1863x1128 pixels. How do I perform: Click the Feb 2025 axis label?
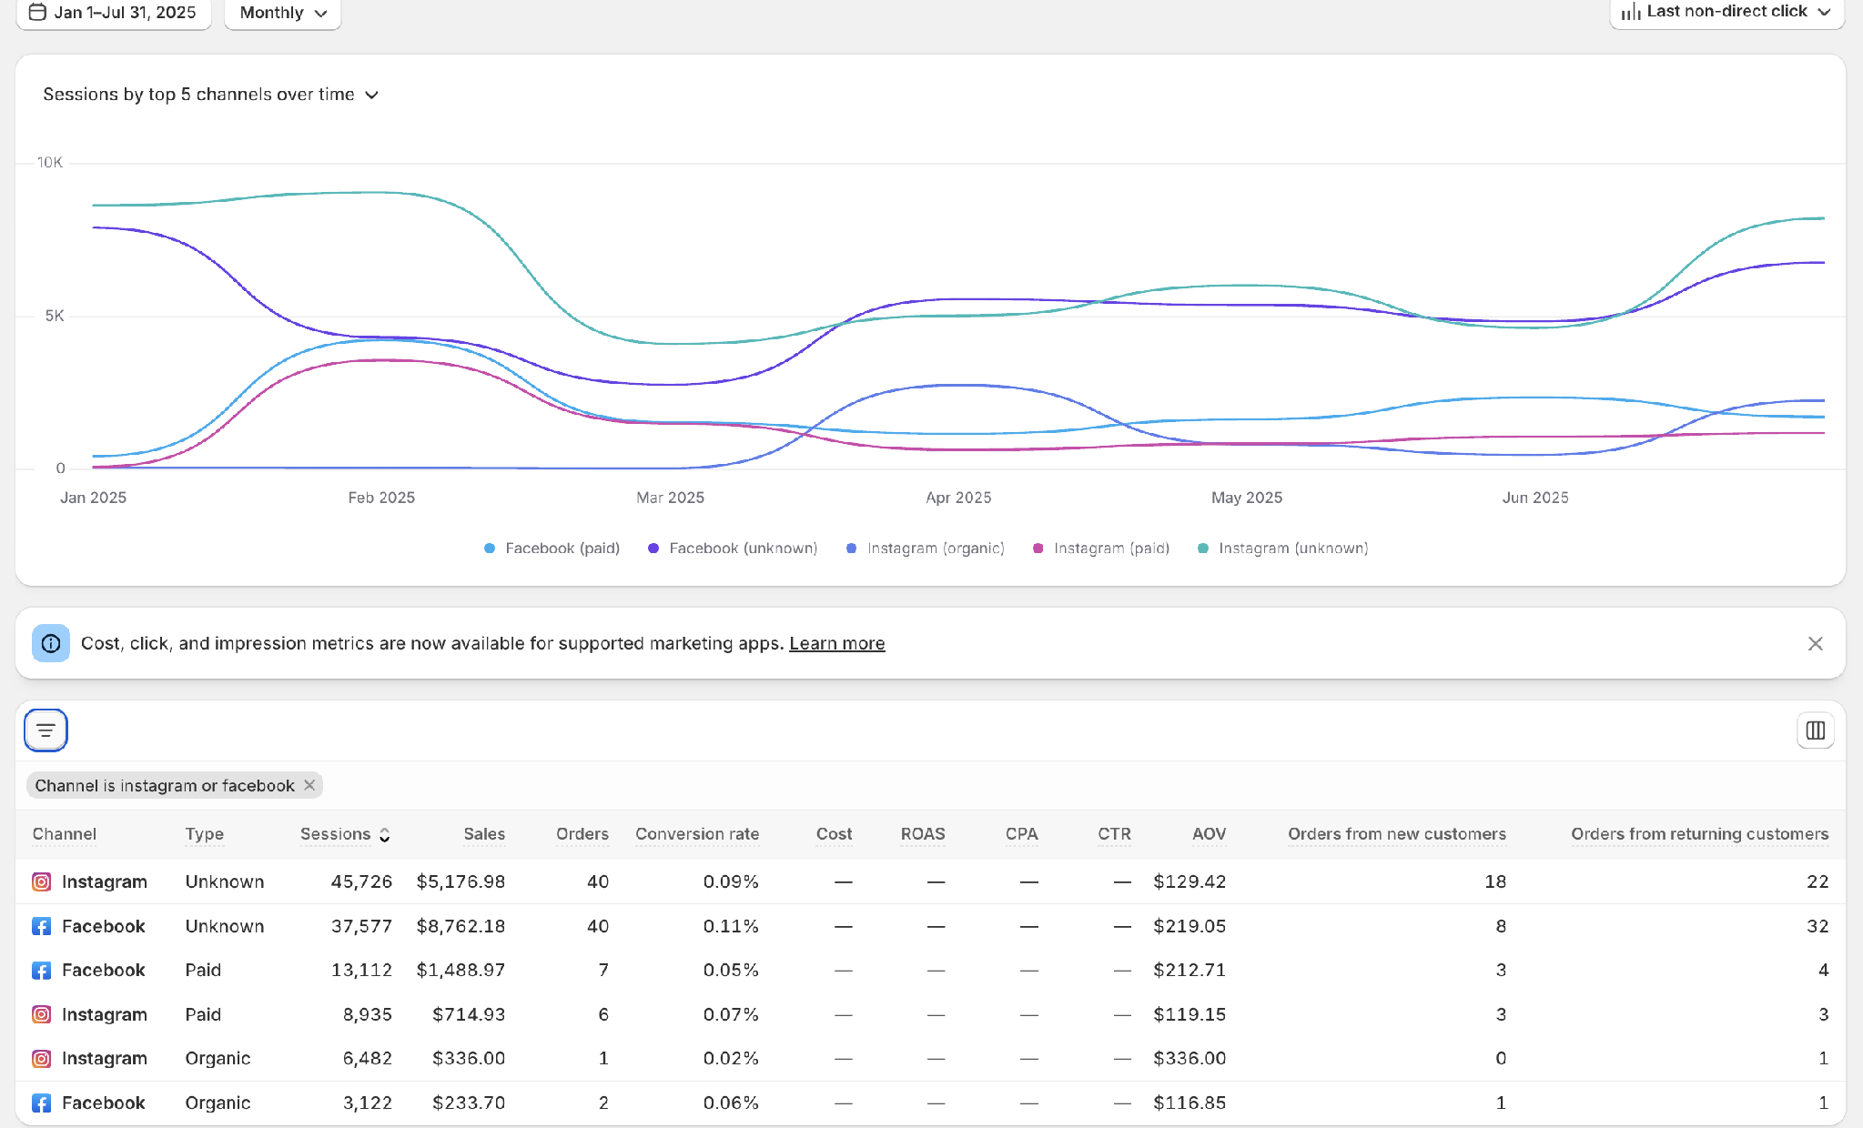[x=381, y=498]
